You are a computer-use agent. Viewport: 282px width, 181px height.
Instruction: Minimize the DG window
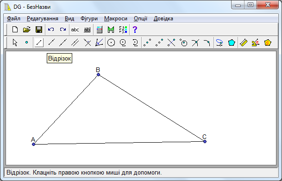point(238,5)
